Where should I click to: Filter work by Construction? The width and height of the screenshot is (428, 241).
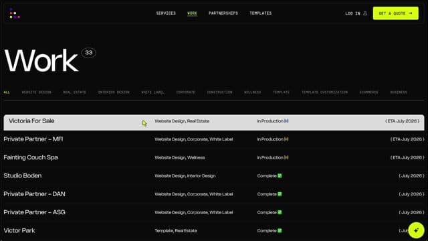(x=220, y=92)
